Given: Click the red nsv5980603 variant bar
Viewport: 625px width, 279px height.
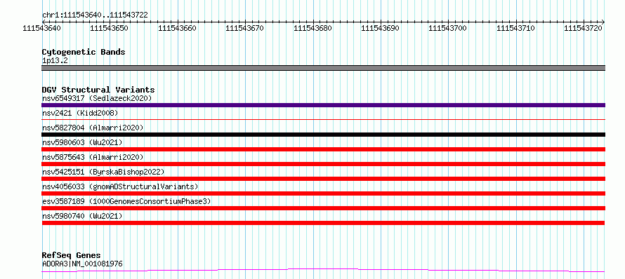Looking at the screenshot, I should (323, 149).
